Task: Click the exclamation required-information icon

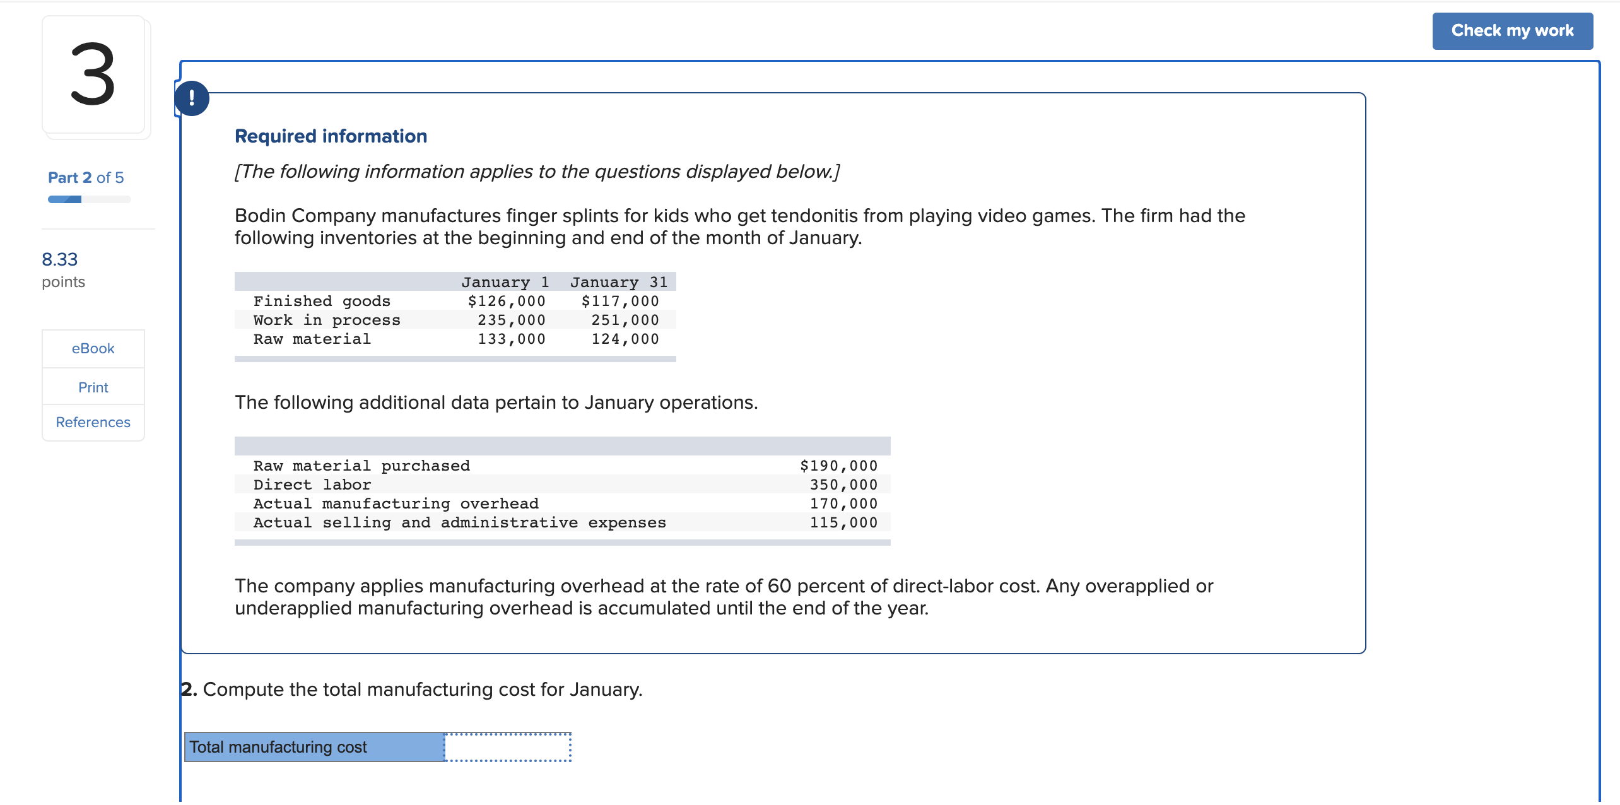Action: click(x=192, y=98)
